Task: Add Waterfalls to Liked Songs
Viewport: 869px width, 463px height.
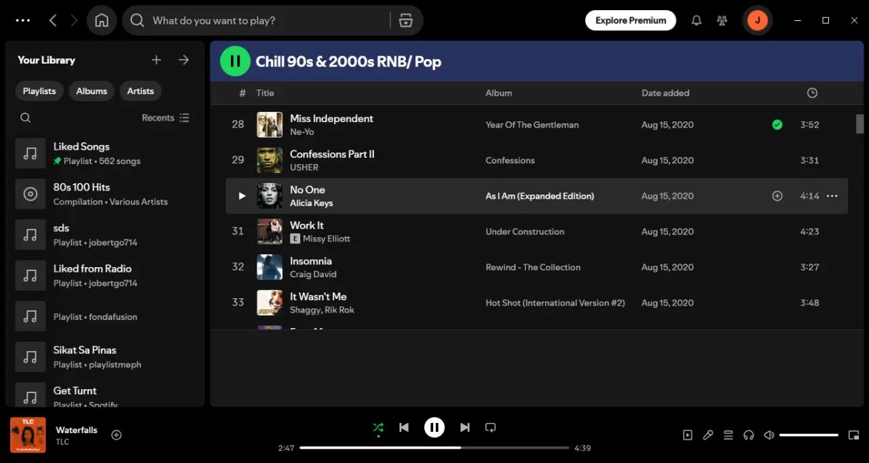Action: click(116, 435)
